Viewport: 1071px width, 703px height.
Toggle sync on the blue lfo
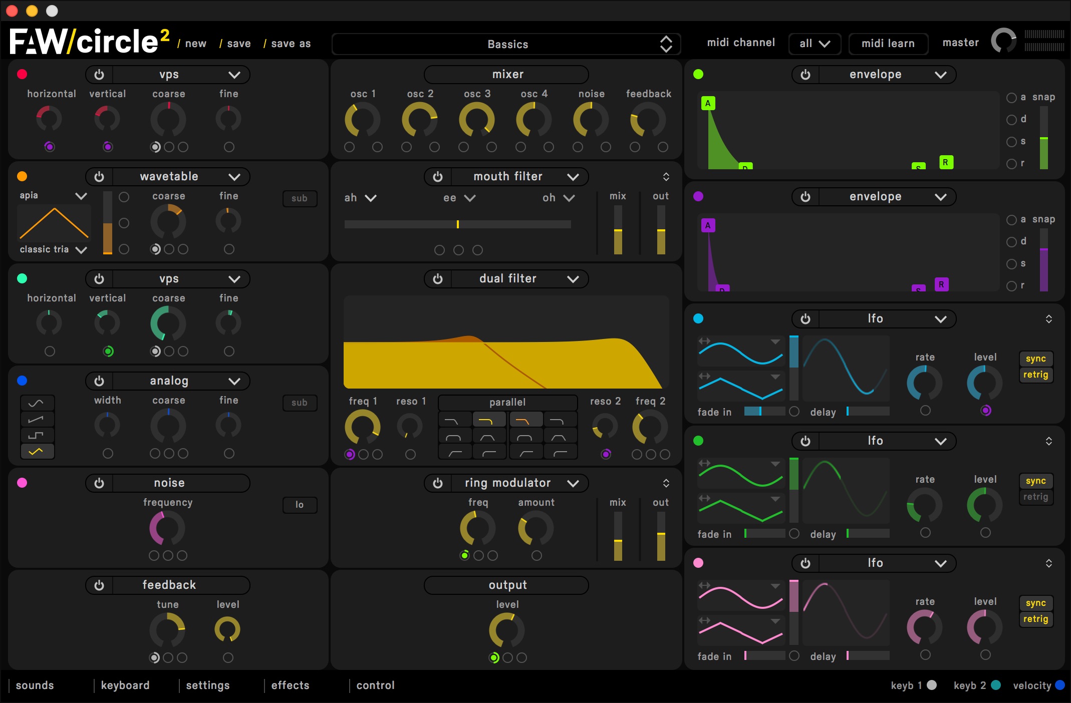[1035, 359]
